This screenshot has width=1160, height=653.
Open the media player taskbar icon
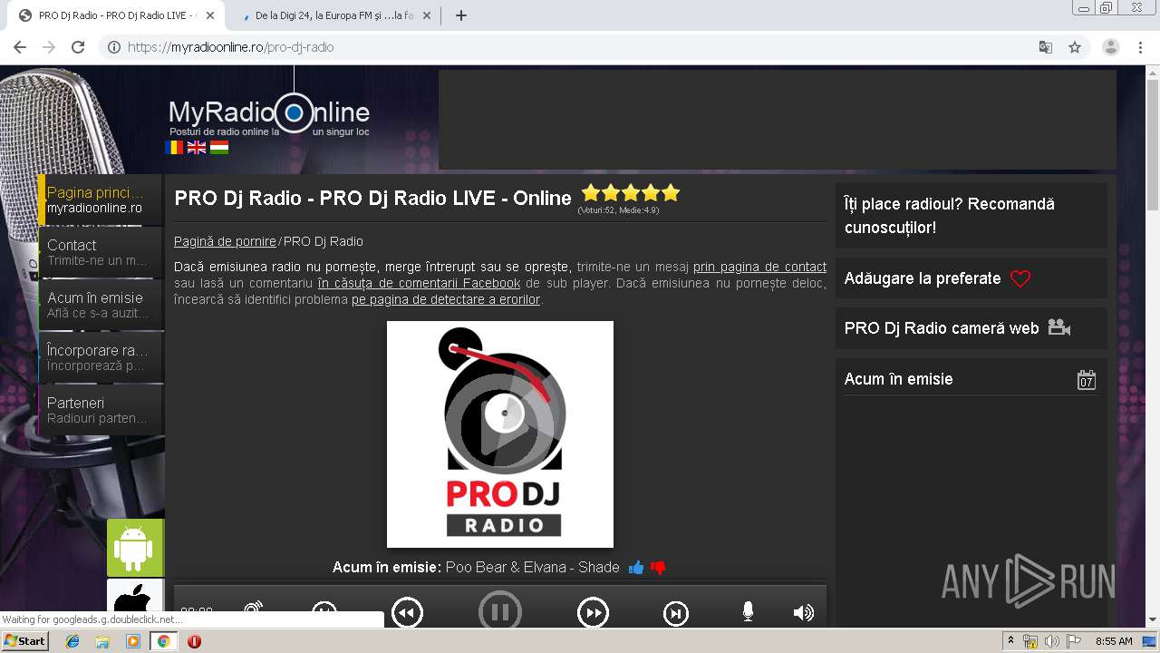(x=133, y=641)
